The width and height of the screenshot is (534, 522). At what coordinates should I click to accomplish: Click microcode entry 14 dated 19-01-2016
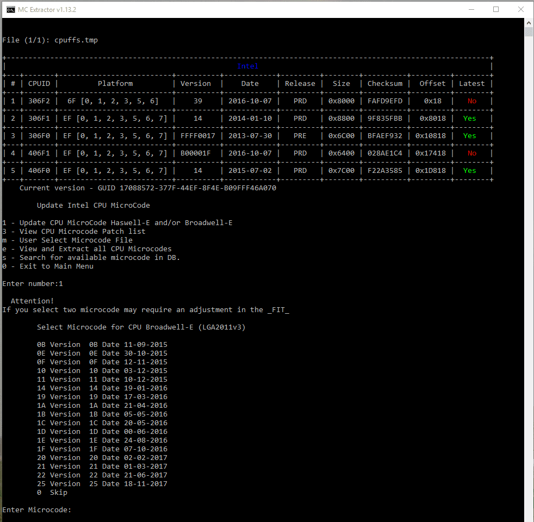(x=102, y=388)
